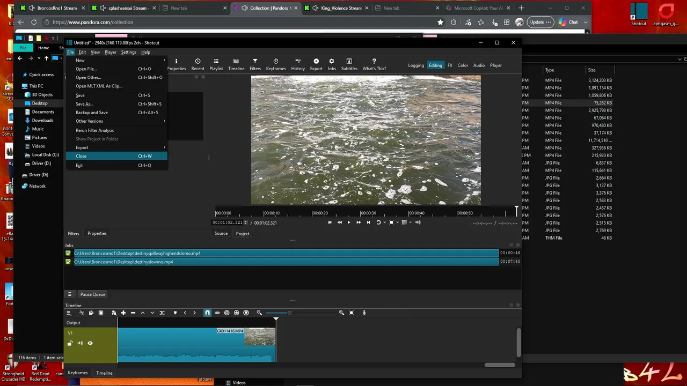687x386 pixels.
Task: Paste clip into the timeline
Action: 100,313
